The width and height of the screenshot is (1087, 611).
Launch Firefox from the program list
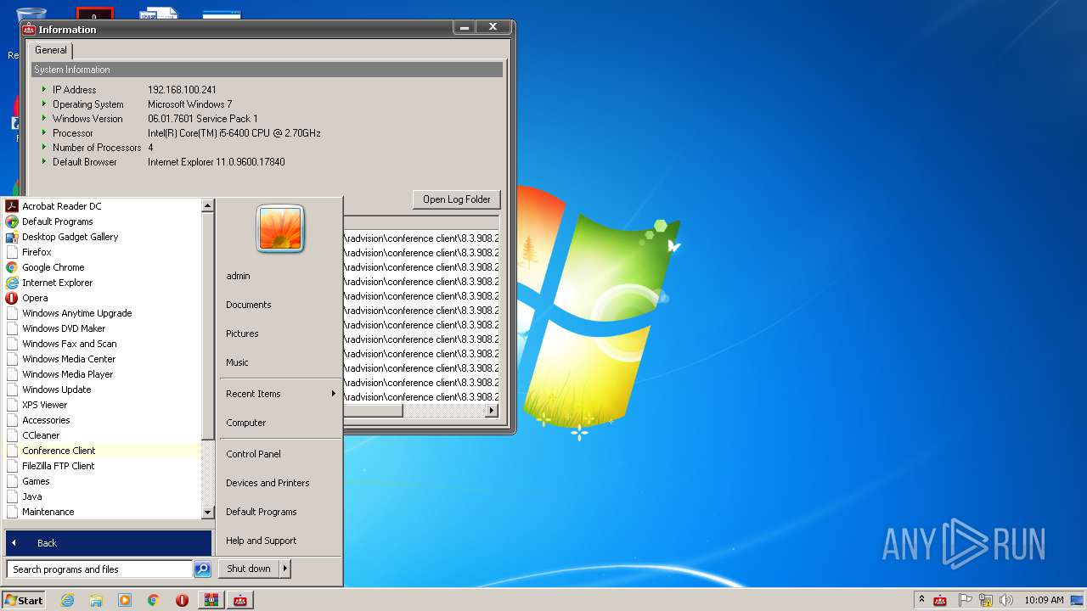tap(37, 252)
